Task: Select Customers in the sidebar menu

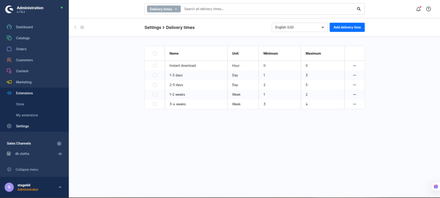Action: (24, 60)
